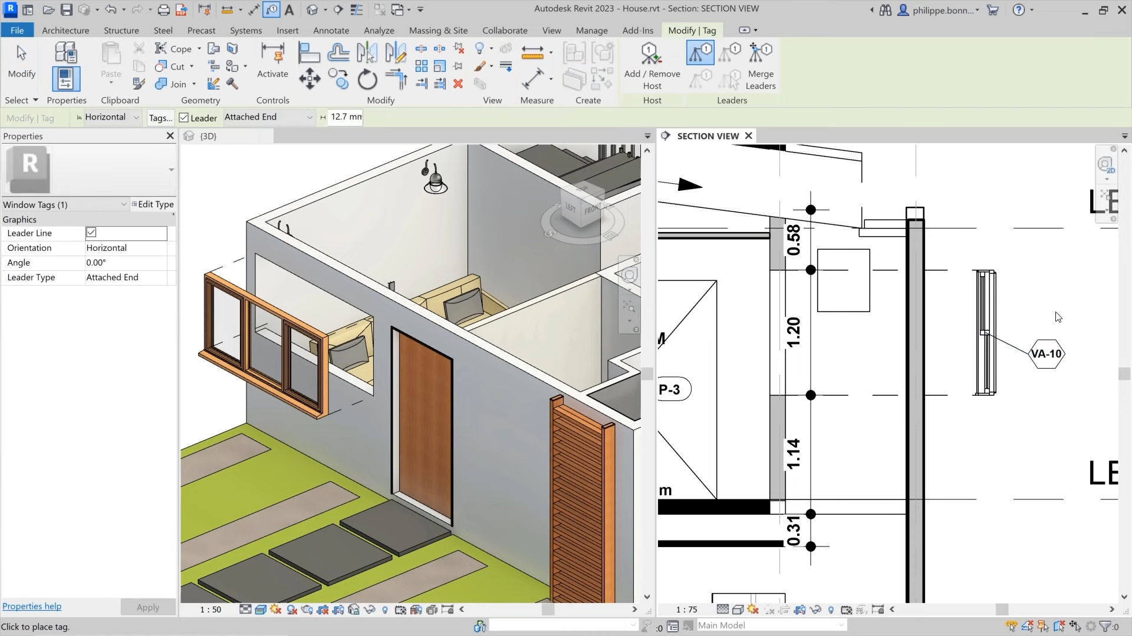Image resolution: width=1132 pixels, height=636 pixels.
Task: Click the leader length 12.7 mm field
Action: tap(345, 117)
